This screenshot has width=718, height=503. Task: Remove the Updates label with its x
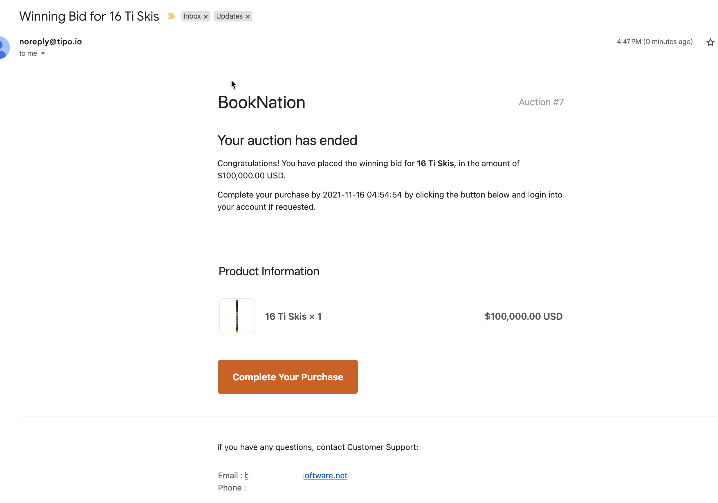click(247, 17)
